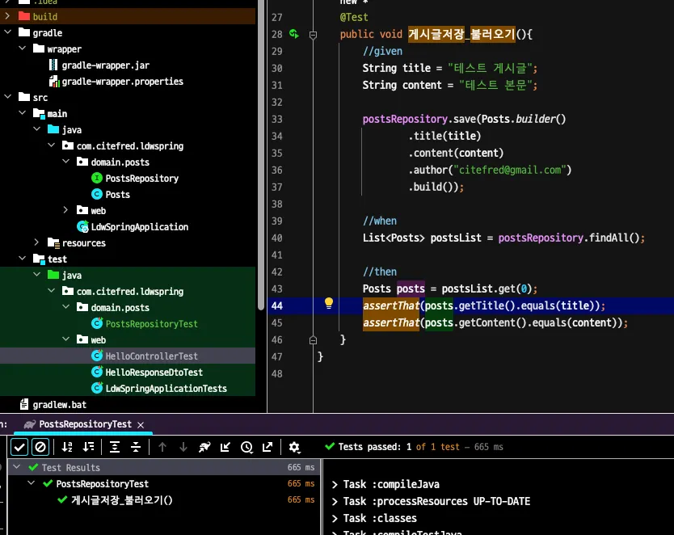Screen dimensions: 674x535
Task: Select the PostsRepositoryTest run tab
Action: click(x=85, y=424)
